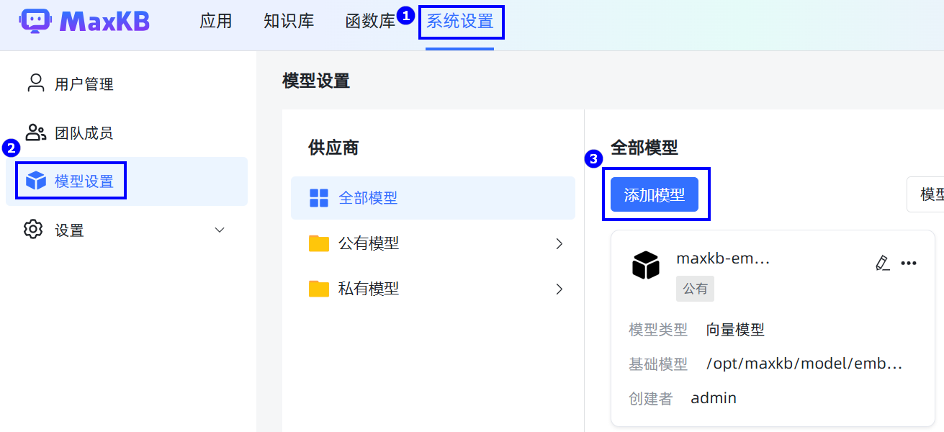Click the public models folder icon
Viewport: 944px width, 432px height.
click(318, 243)
